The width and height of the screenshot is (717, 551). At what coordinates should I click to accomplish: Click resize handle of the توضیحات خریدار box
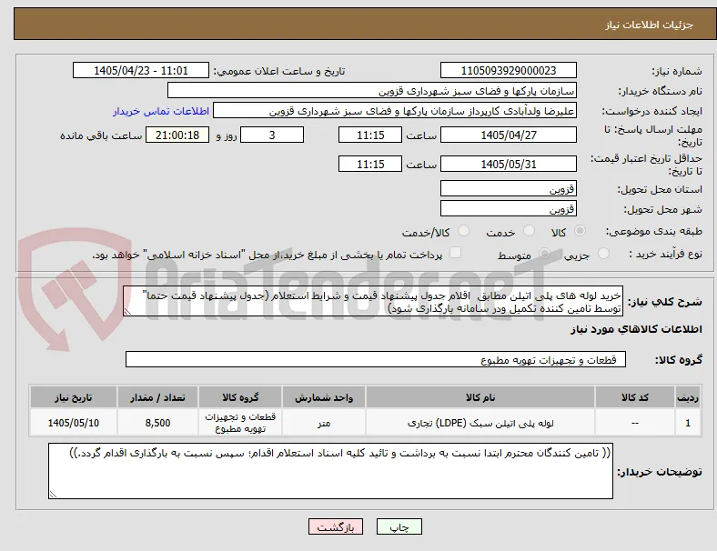53,494
